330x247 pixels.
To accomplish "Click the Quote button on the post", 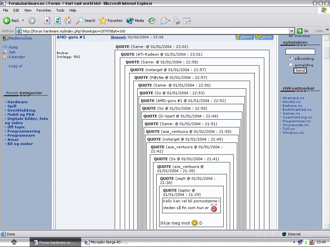I will point(264,37).
